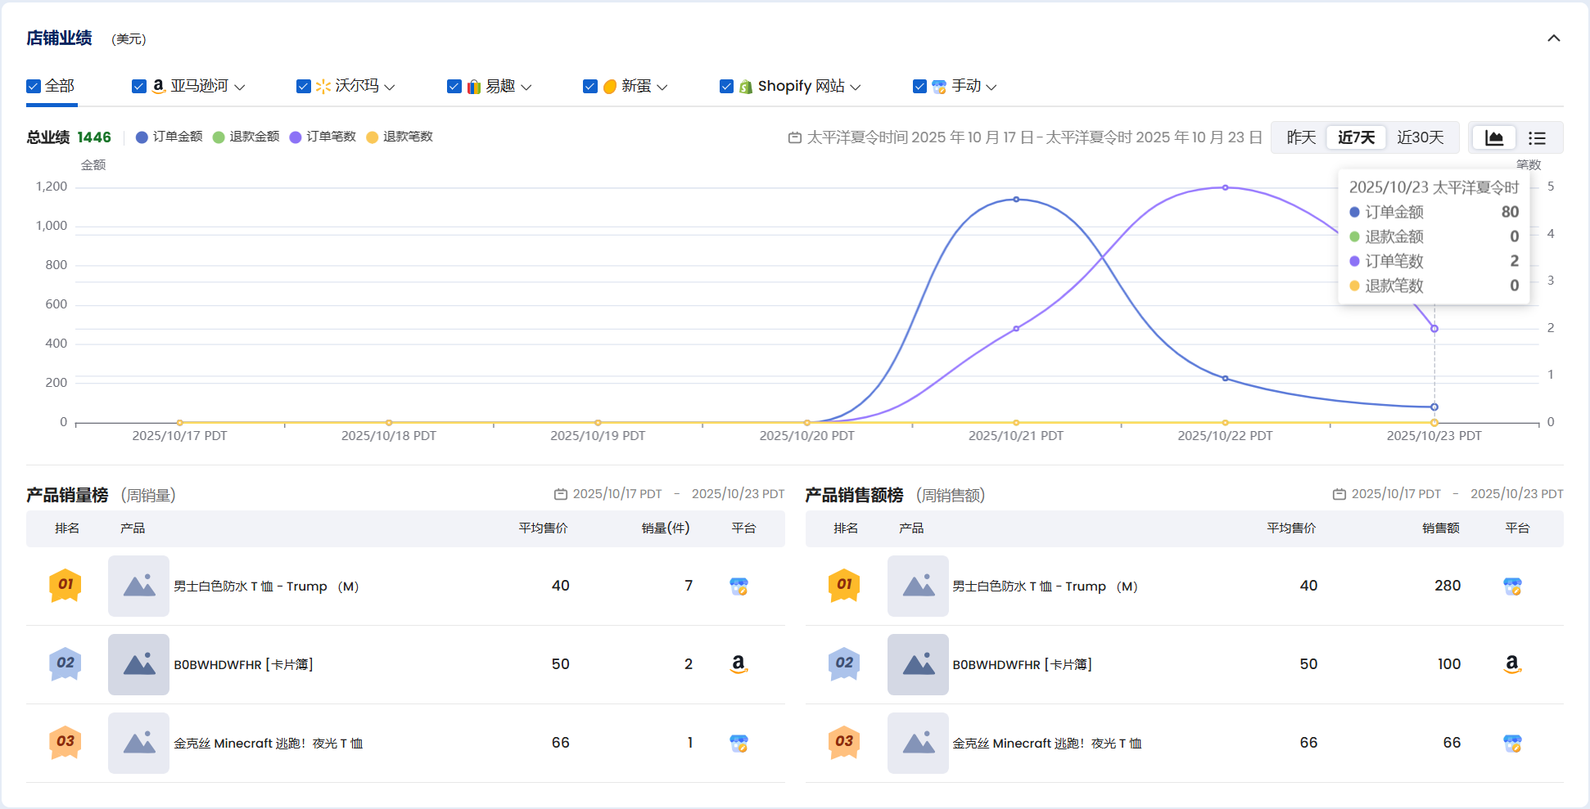
Task: Switch to area chart view icon
Action: pyautogui.click(x=1493, y=137)
